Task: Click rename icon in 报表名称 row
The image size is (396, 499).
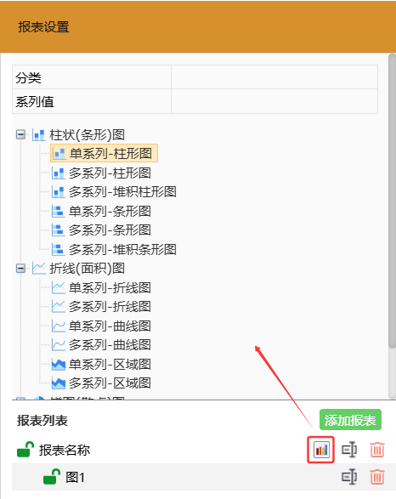Action: pyautogui.click(x=349, y=450)
